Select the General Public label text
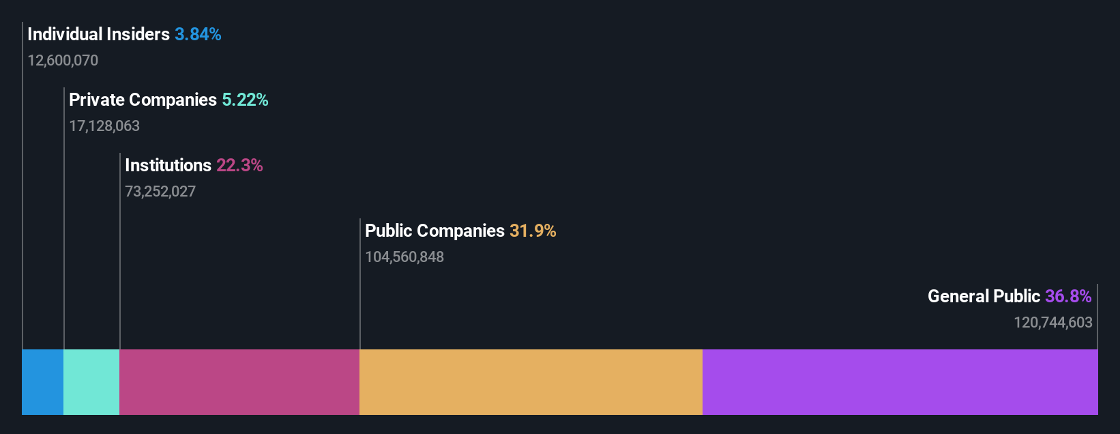Viewport: 1120px width, 434px height. pyautogui.click(x=984, y=296)
